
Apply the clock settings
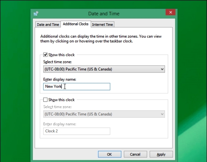point(161,154)
